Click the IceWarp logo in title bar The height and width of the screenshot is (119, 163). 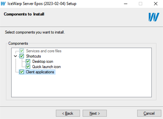[x=3, y=4]
